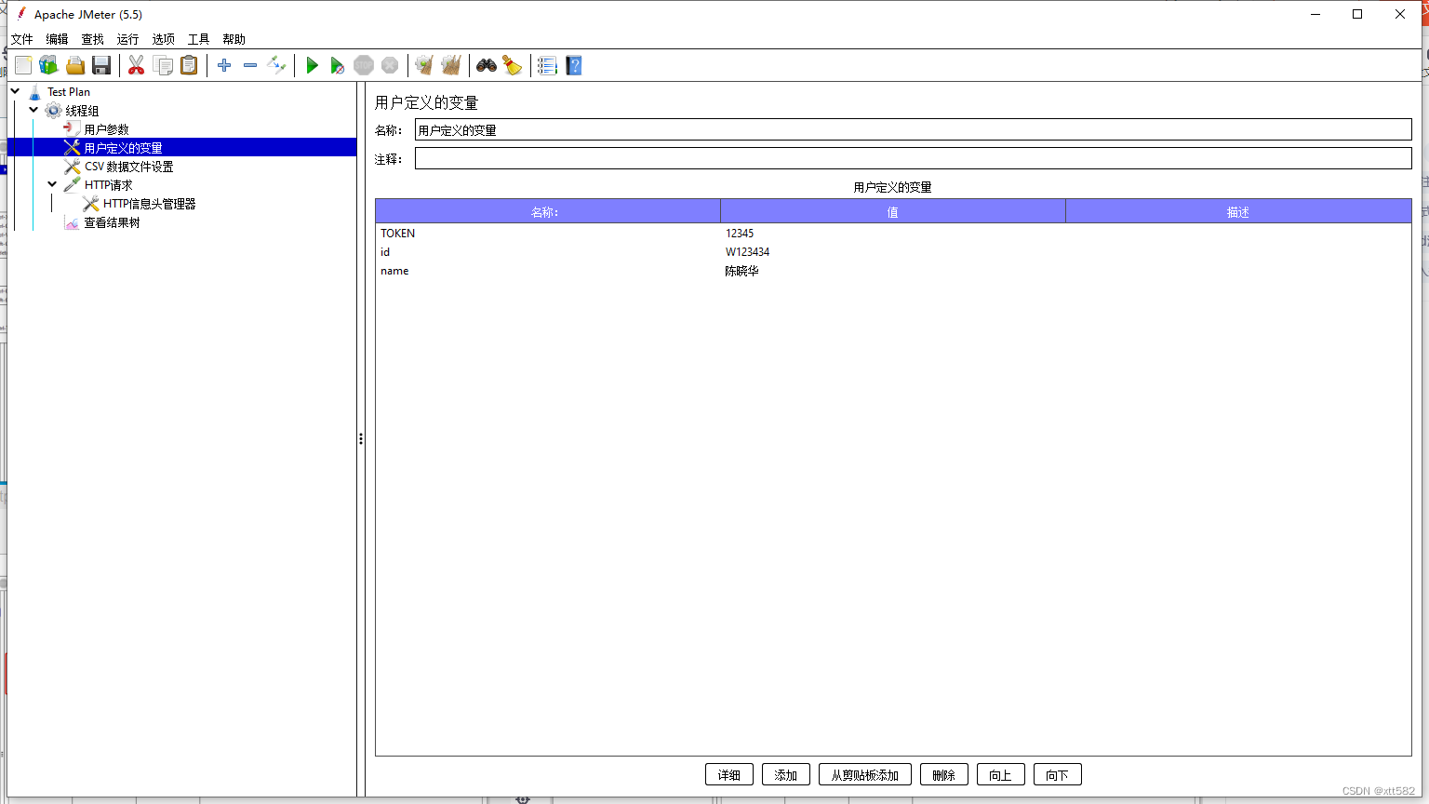Viewport: 1429px width, 804px height.
Task: Open the Templates icon in toolbar
Action: [48, 65]
